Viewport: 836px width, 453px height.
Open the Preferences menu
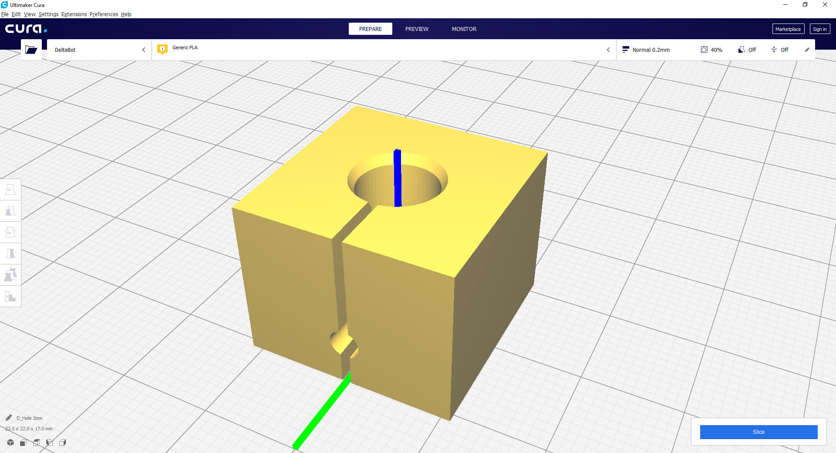coord(104,14)
